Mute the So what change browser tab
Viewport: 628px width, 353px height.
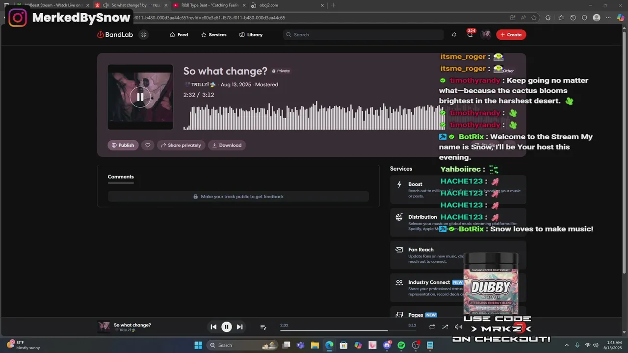point(106,5)
